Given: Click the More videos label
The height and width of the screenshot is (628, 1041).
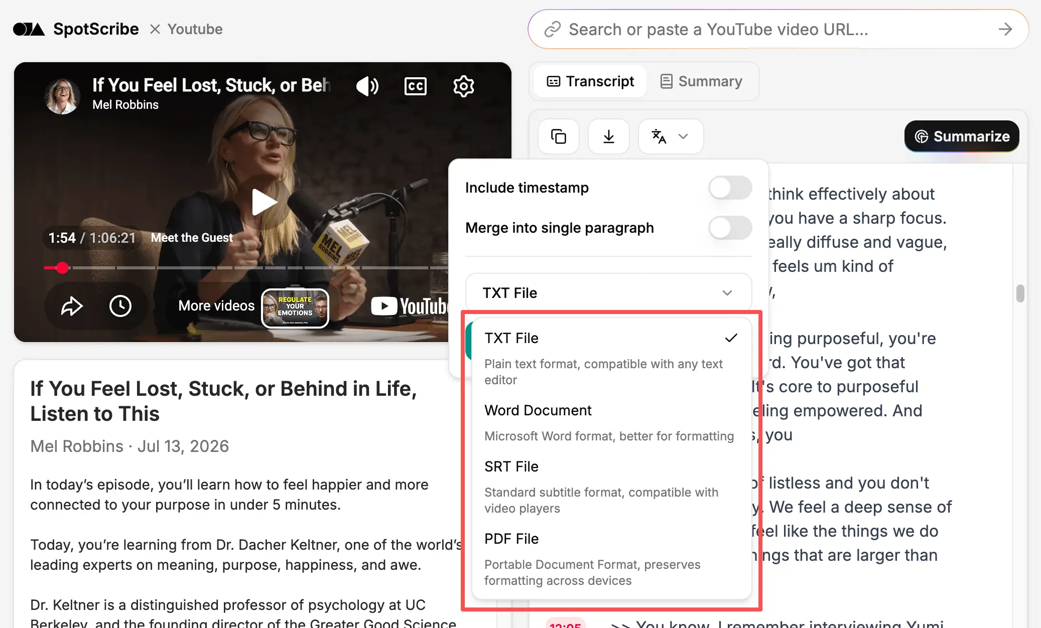Looking at the screenshot, I should (x=216, y=306).
